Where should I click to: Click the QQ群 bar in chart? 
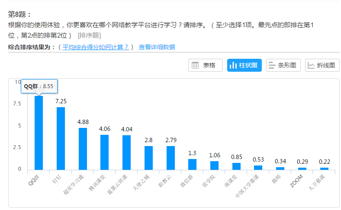tap(39, 133)
